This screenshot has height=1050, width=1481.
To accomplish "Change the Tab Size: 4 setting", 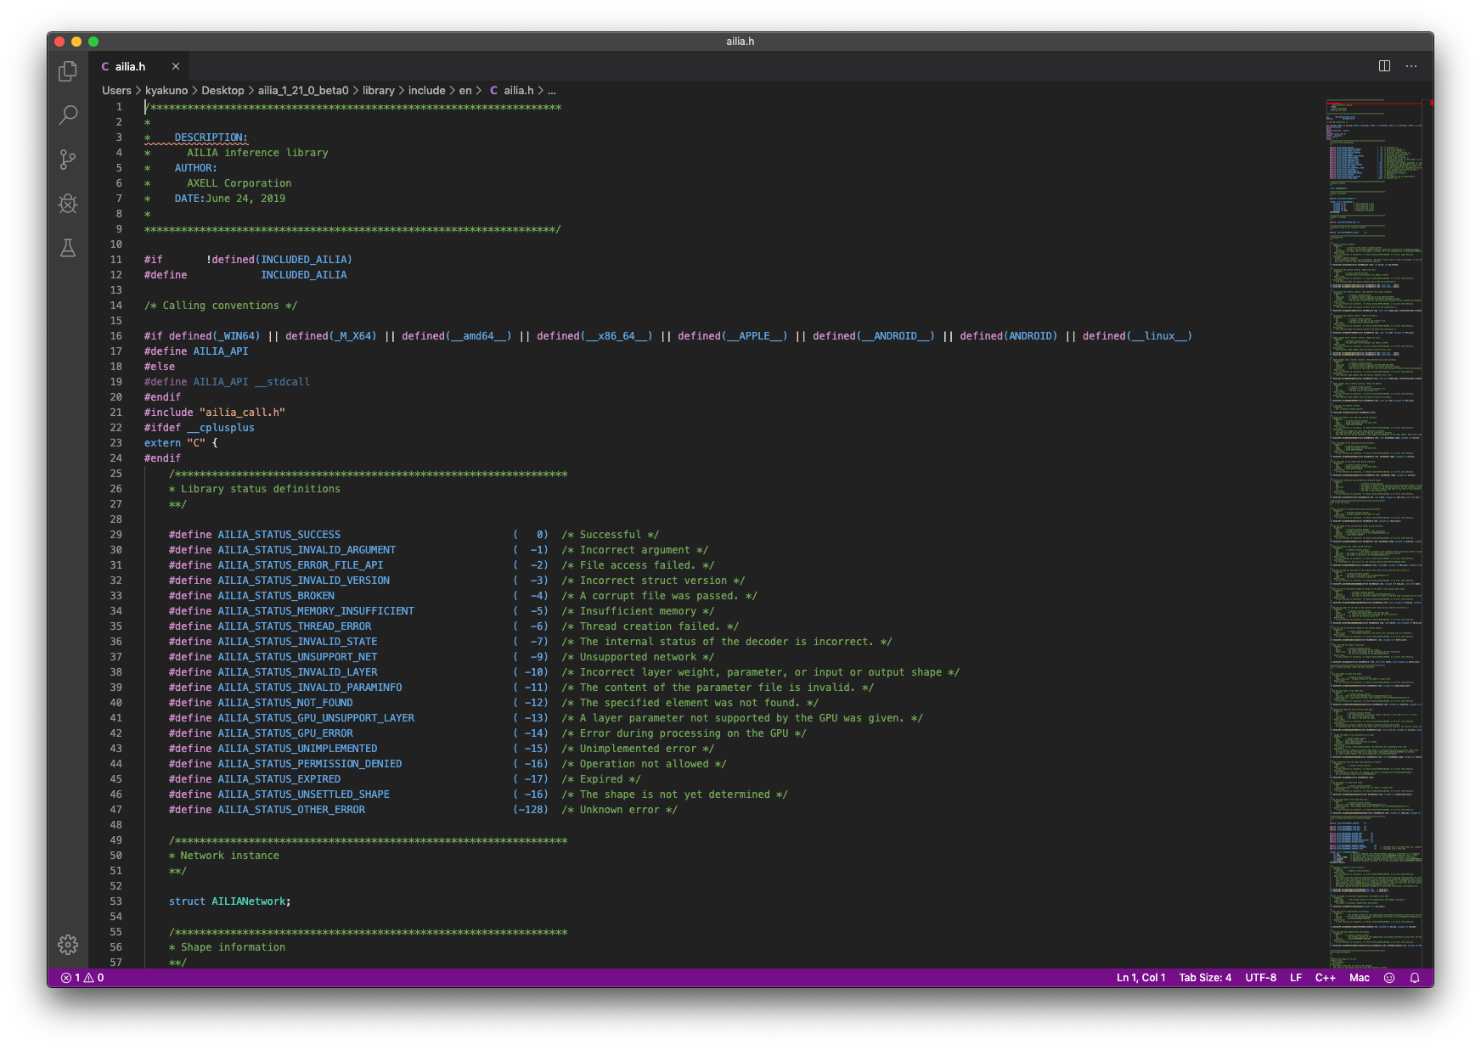I will coord(1205,978).
